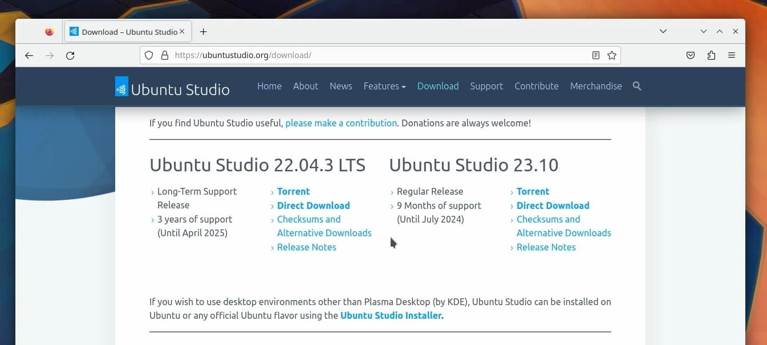
Task: Click the URL address bar
Action: coord(380,55)
